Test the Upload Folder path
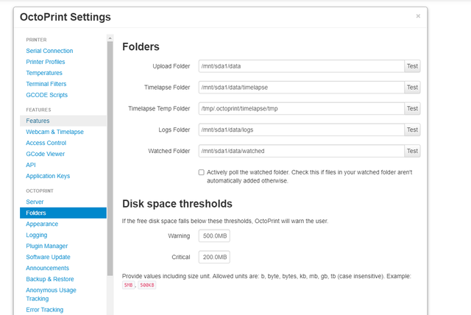This screenshot has height=315, width=471. click(412, 66)
